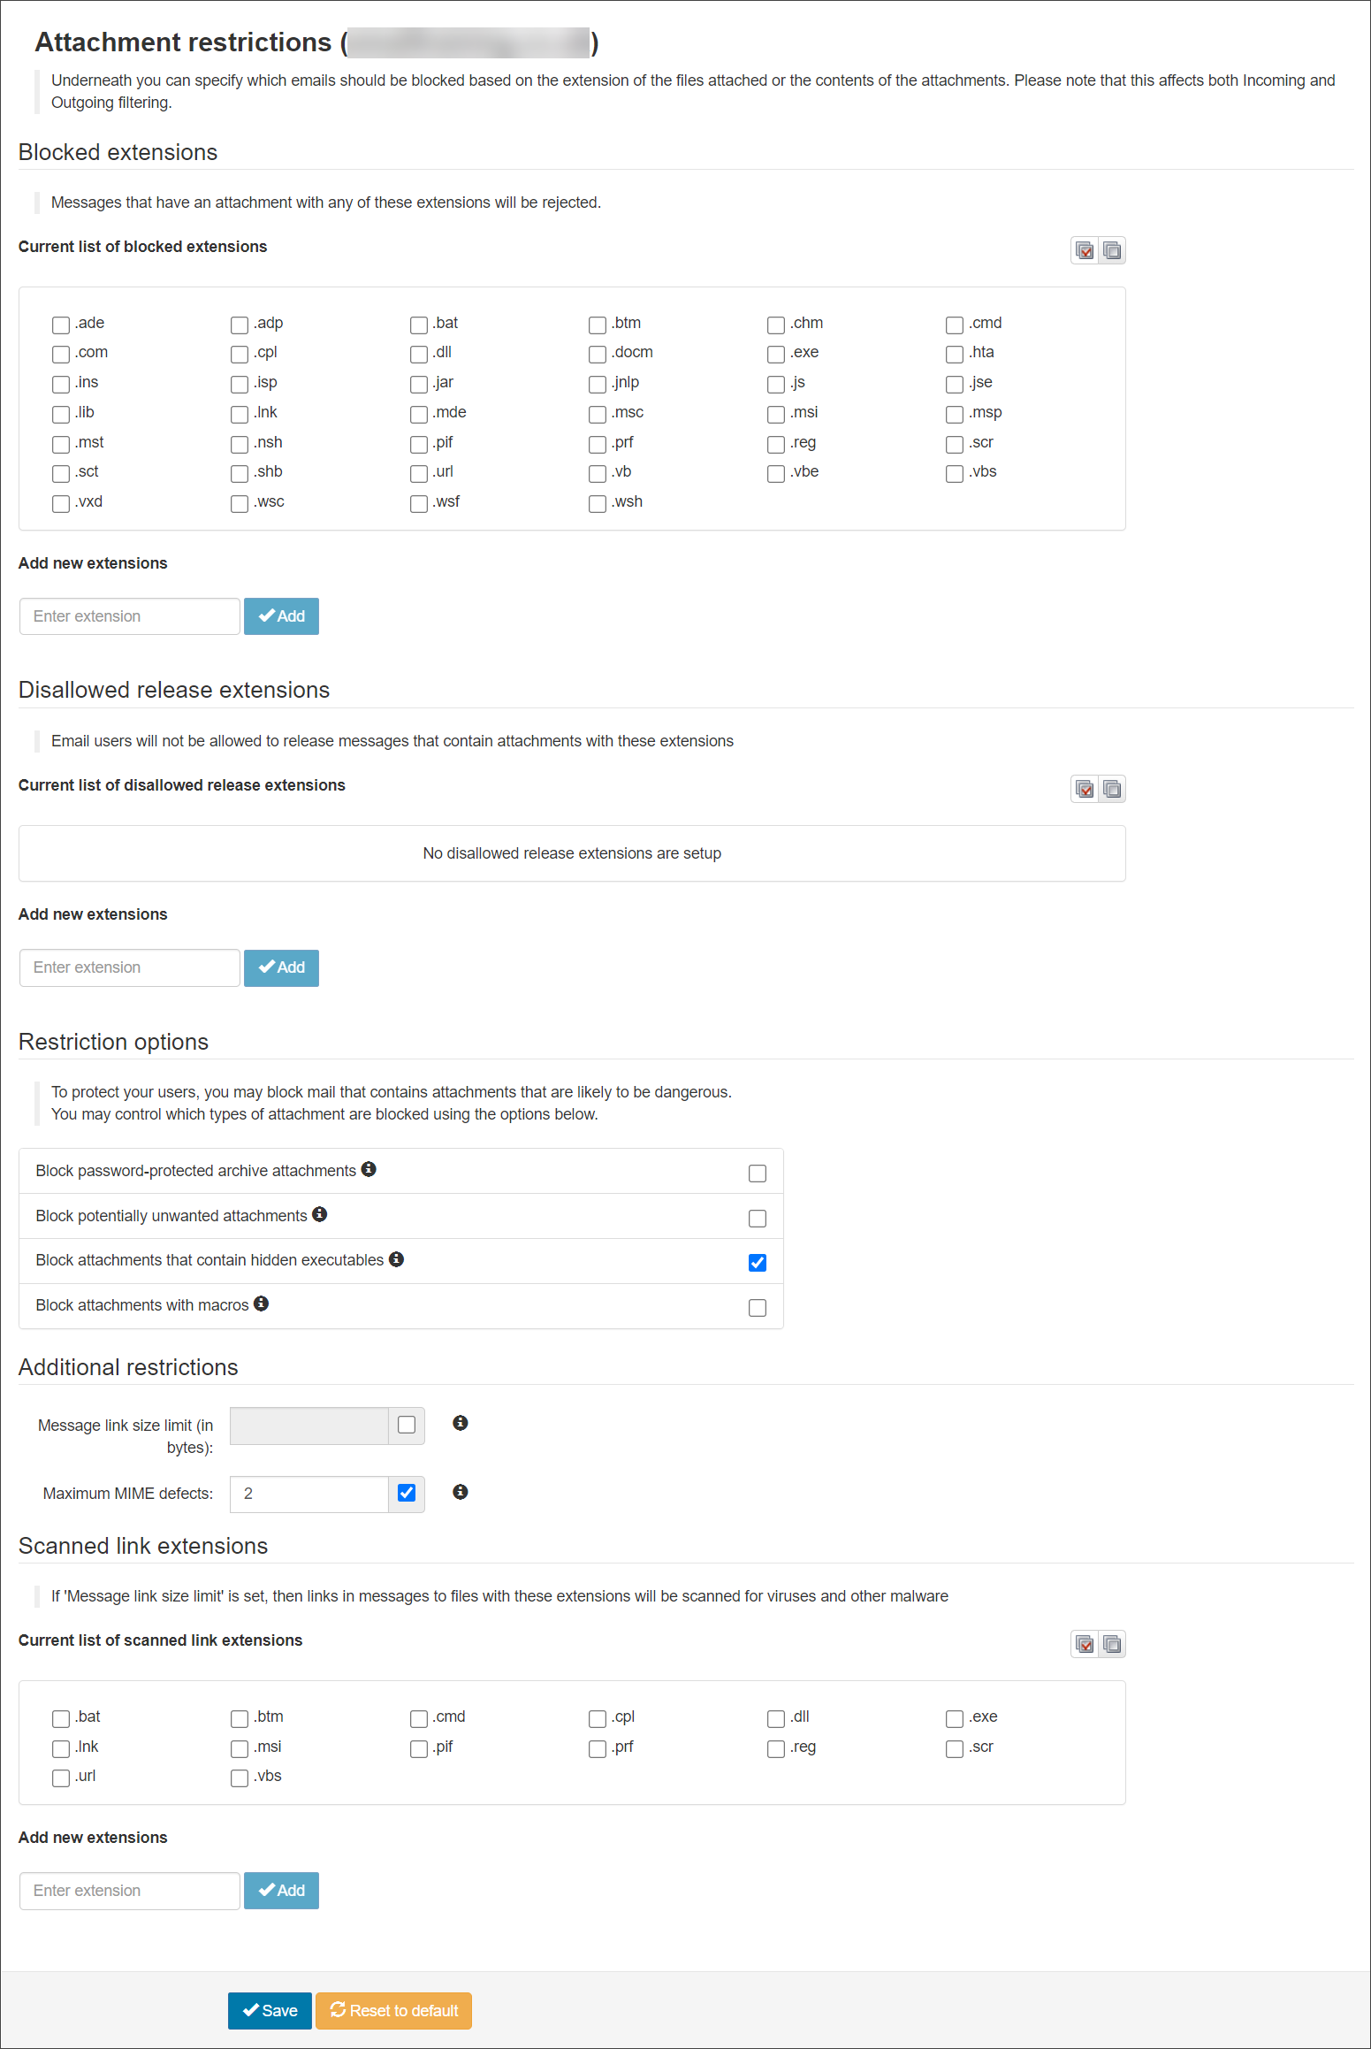Click the info icon for Message link size limit
Image resolution: width=1371 pixels, height=2049 pixels.
460,1423
